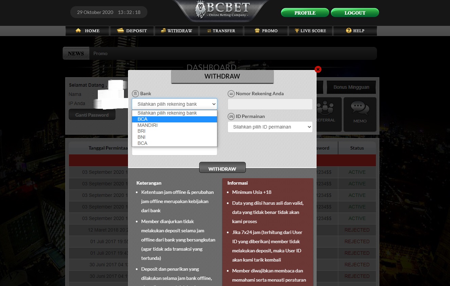The height and width of the screenshot is (286, 450).
Task: Select MANDIRI from the bank list
Action: [x=148, y=125]
